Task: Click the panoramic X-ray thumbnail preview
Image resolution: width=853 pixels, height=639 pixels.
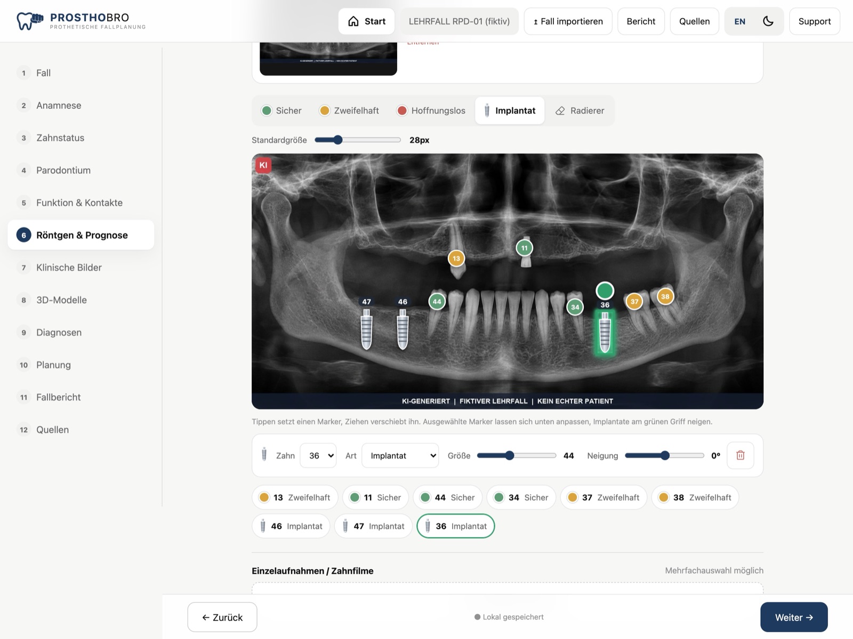Action: (328, 59)
